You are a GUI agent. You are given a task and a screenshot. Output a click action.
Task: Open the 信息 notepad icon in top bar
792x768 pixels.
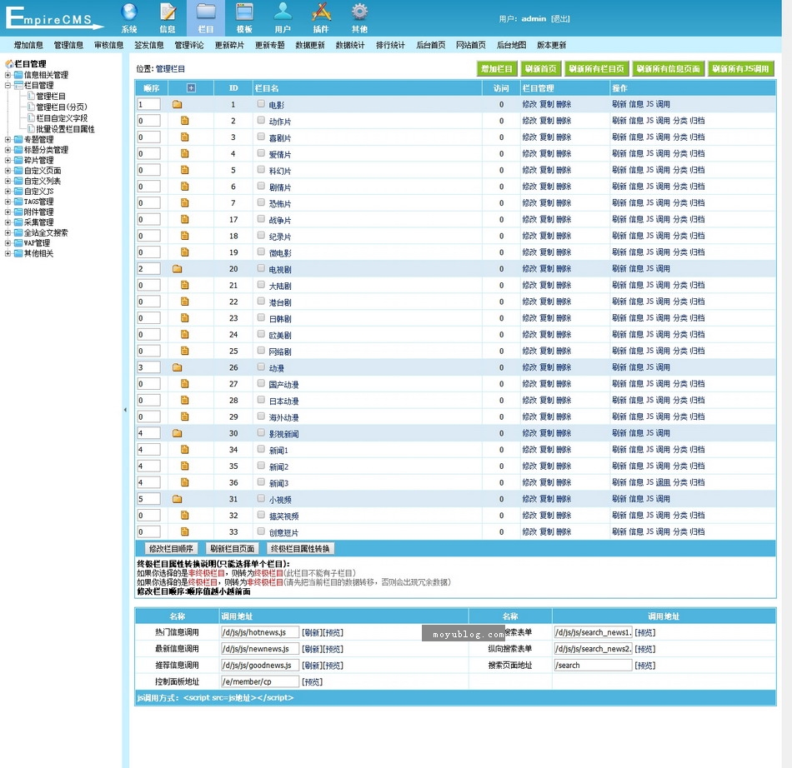click(168, 12)
